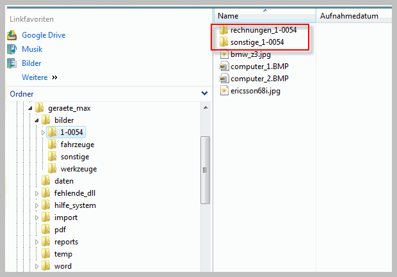Click the bmw_z3.jpg file icon

[223, 54]
